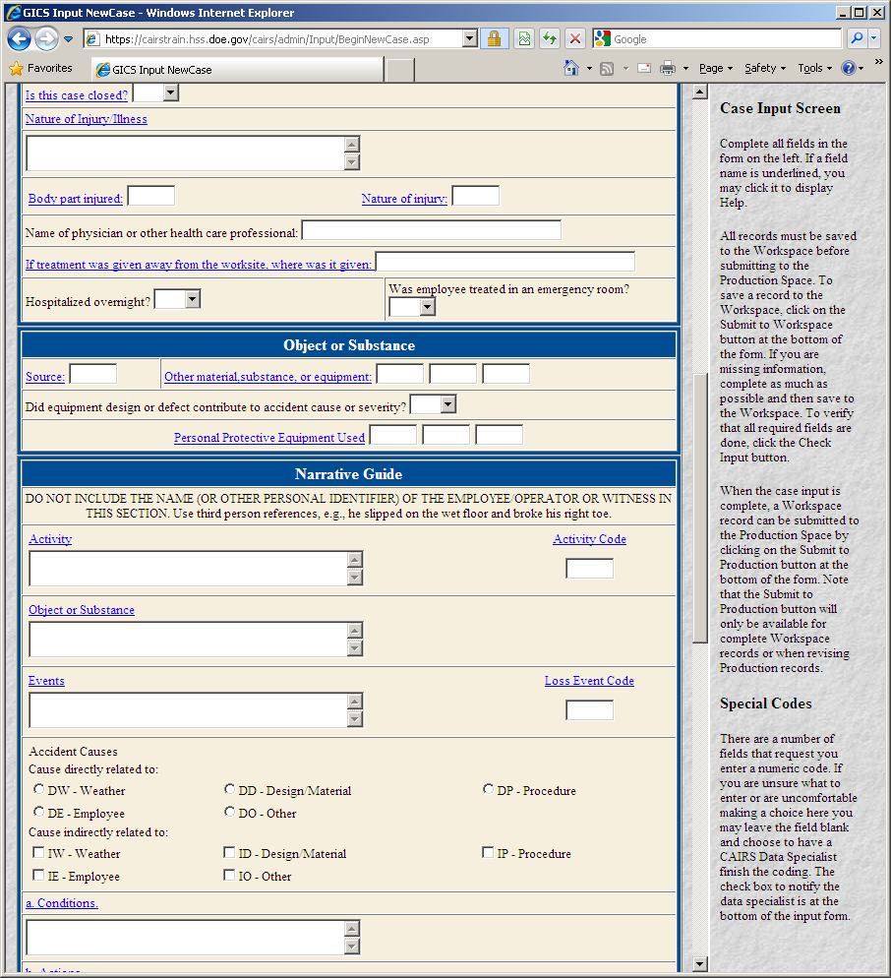This screenshot has width=891, height=978.
Task: Click the Activity narrative text area
Action: pos(196,569)
